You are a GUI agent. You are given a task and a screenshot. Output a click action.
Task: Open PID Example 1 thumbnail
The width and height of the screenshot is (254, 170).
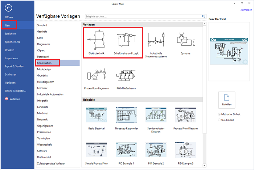point(126,150)
